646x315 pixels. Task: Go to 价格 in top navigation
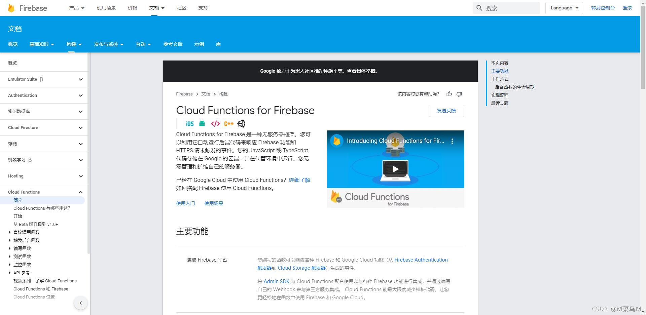click(133, 8)
